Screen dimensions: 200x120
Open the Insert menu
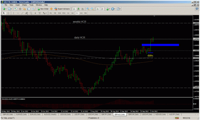pos(18,5)
